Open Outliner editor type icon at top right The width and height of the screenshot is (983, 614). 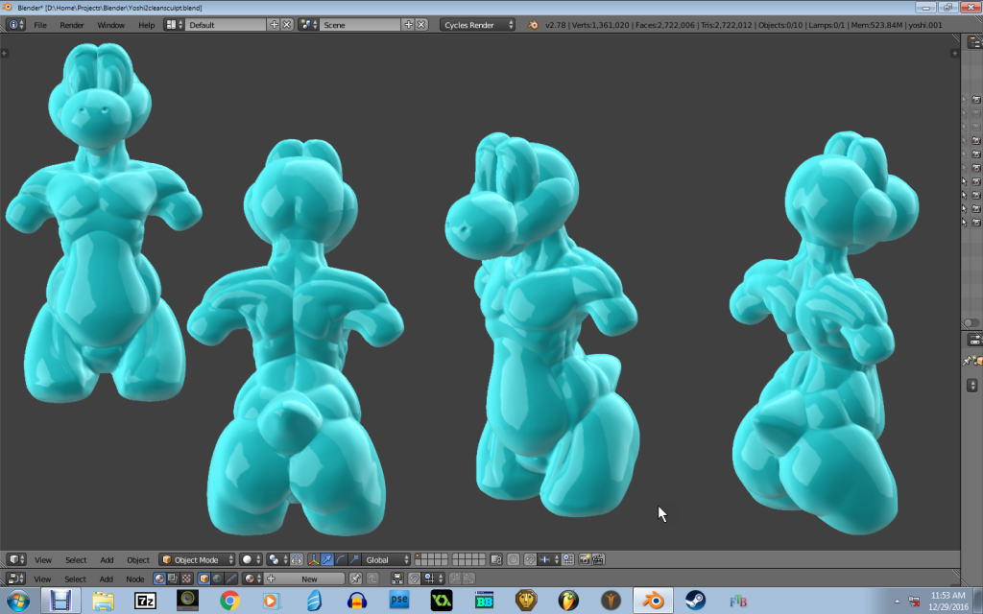(973, 41)
